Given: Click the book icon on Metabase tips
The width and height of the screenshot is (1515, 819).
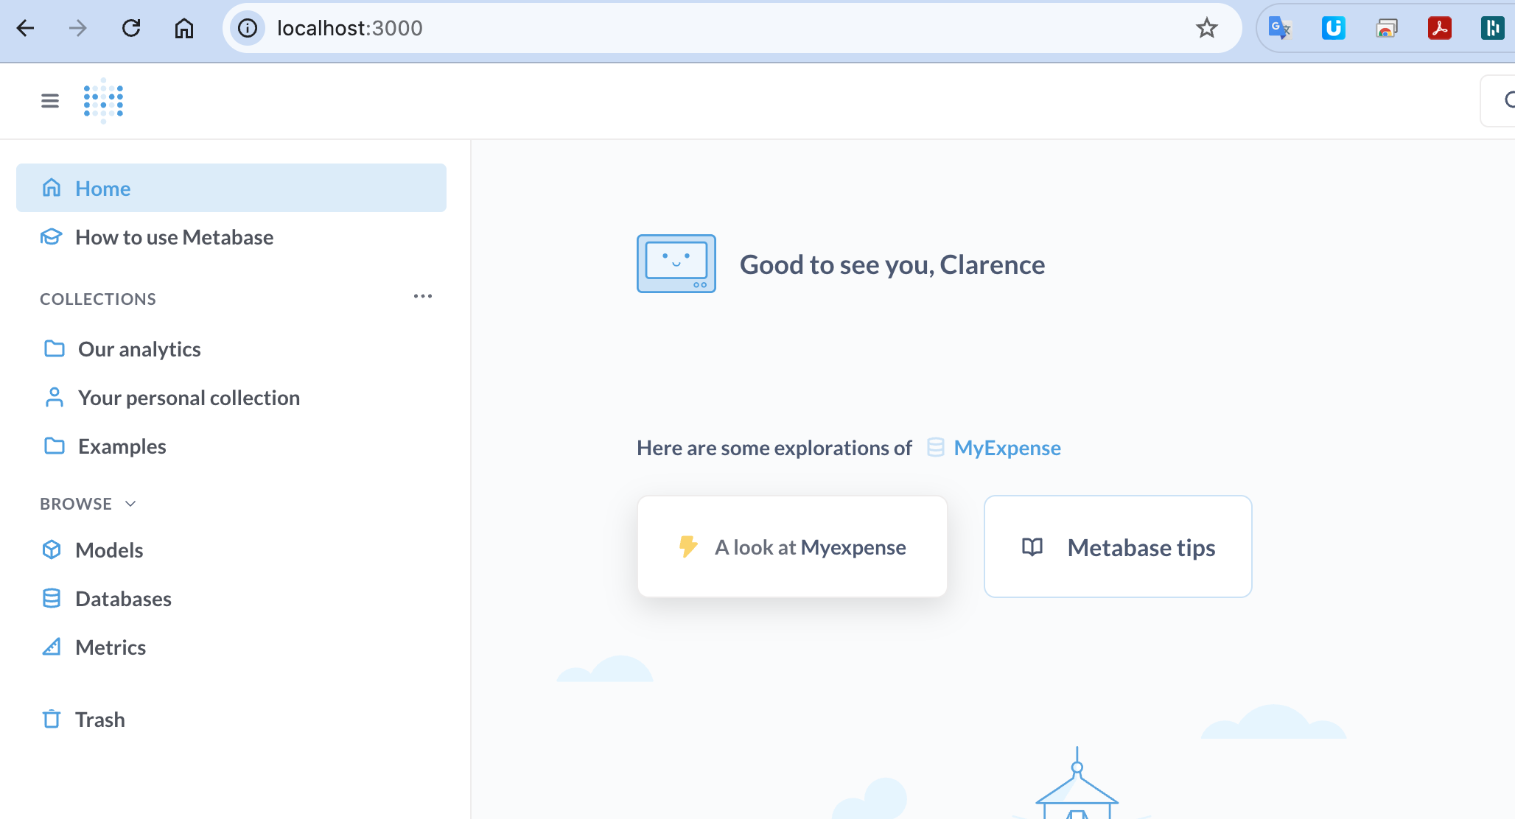Looking at the screenshot, I should 1032,546.
